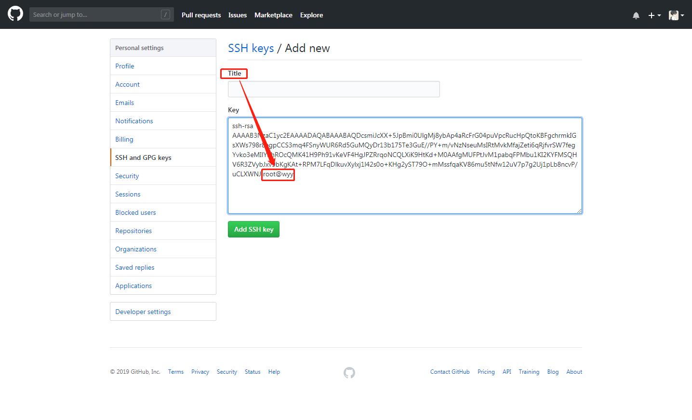Open the footer Help link

tap(274, 372)
